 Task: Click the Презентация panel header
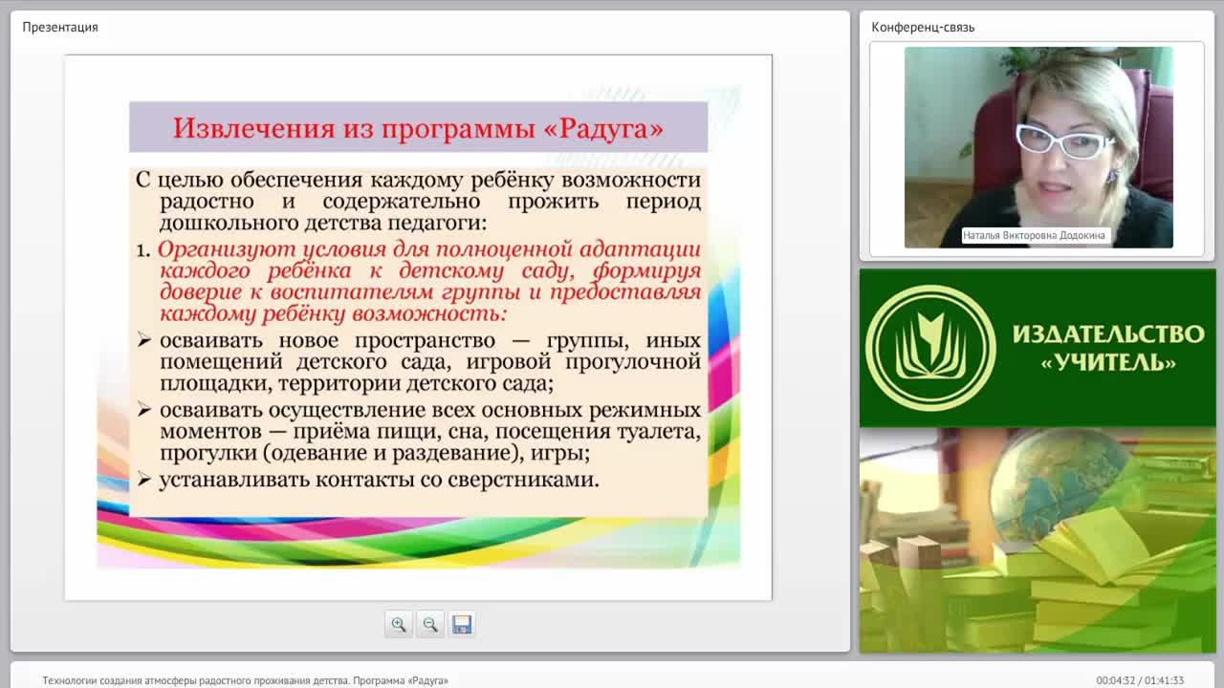click(60, 27)
